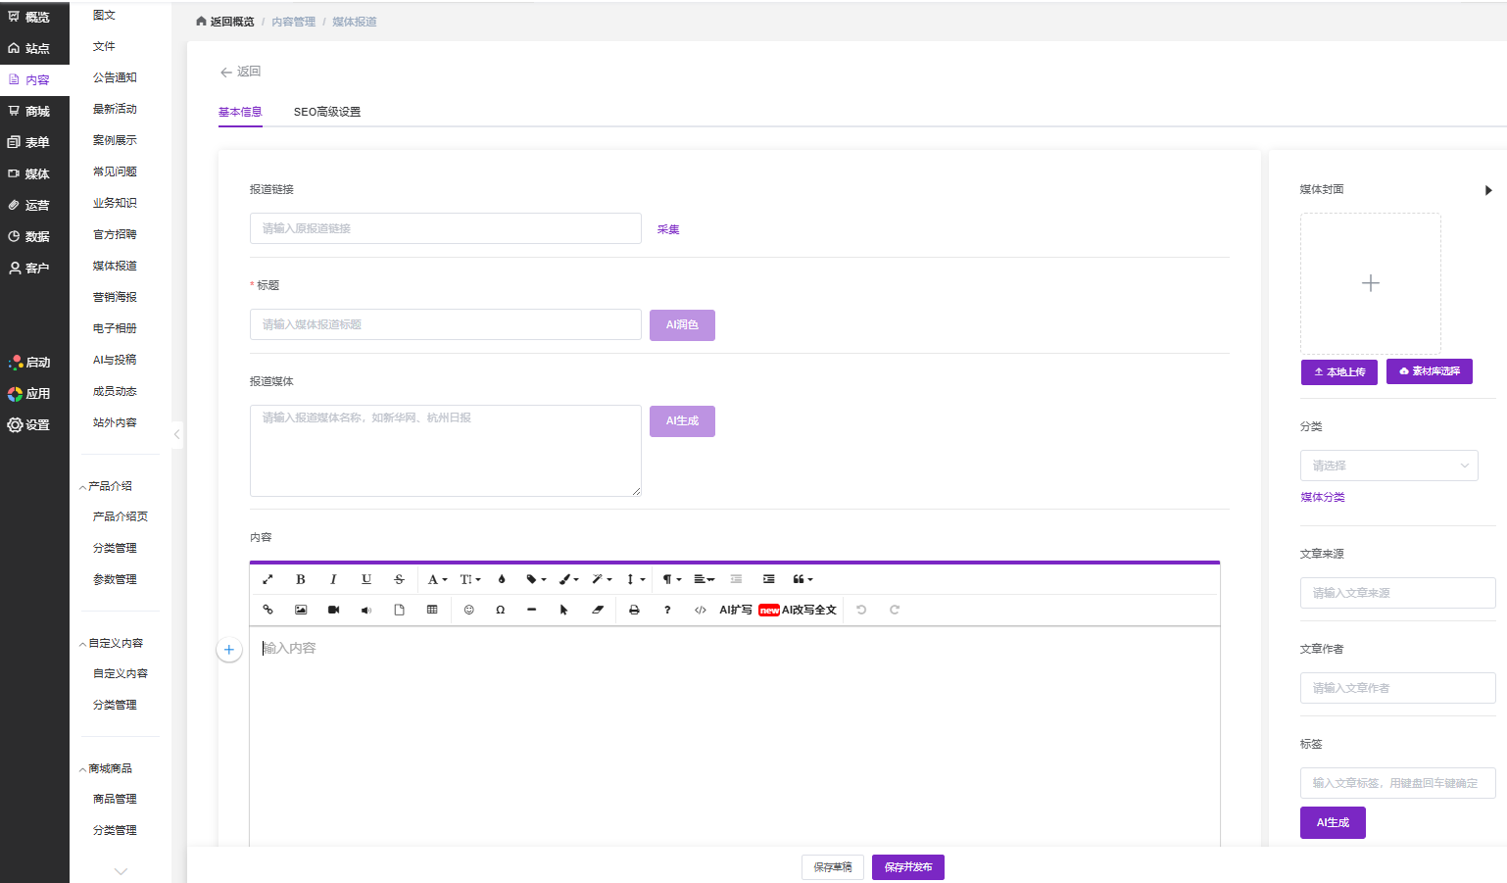Viewport: 1507px width, 883px height.
Task: Switch to the SEO高级设置 tab
Action: coord(327,112)
